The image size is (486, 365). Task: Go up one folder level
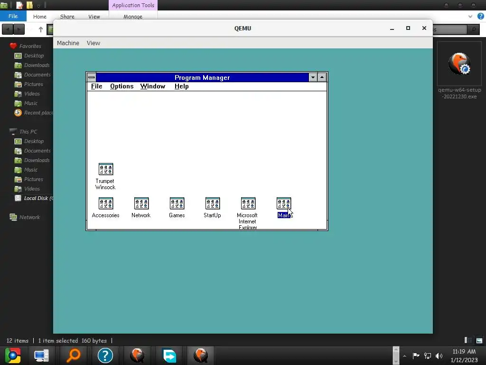[x=41, y=29]
